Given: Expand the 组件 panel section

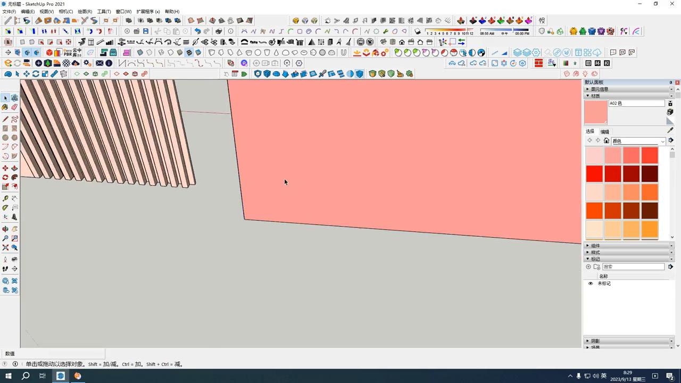Looking at the screenshot, I should 587,245.
